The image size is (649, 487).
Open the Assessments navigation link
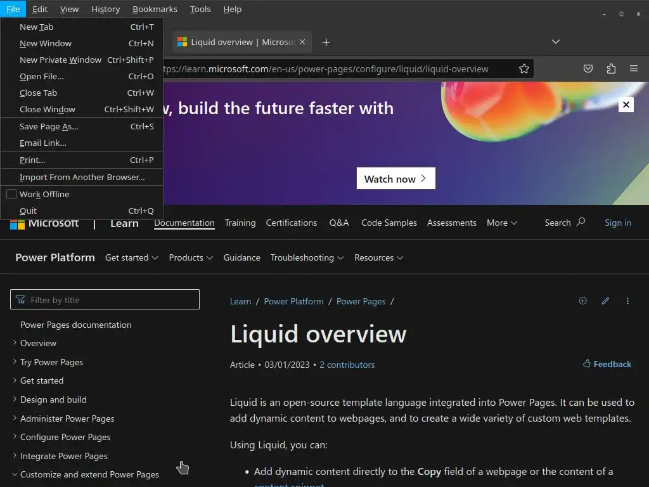click(451, 223)
